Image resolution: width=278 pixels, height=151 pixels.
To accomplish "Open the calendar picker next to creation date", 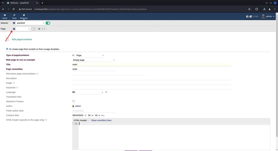I will (86, 115).
